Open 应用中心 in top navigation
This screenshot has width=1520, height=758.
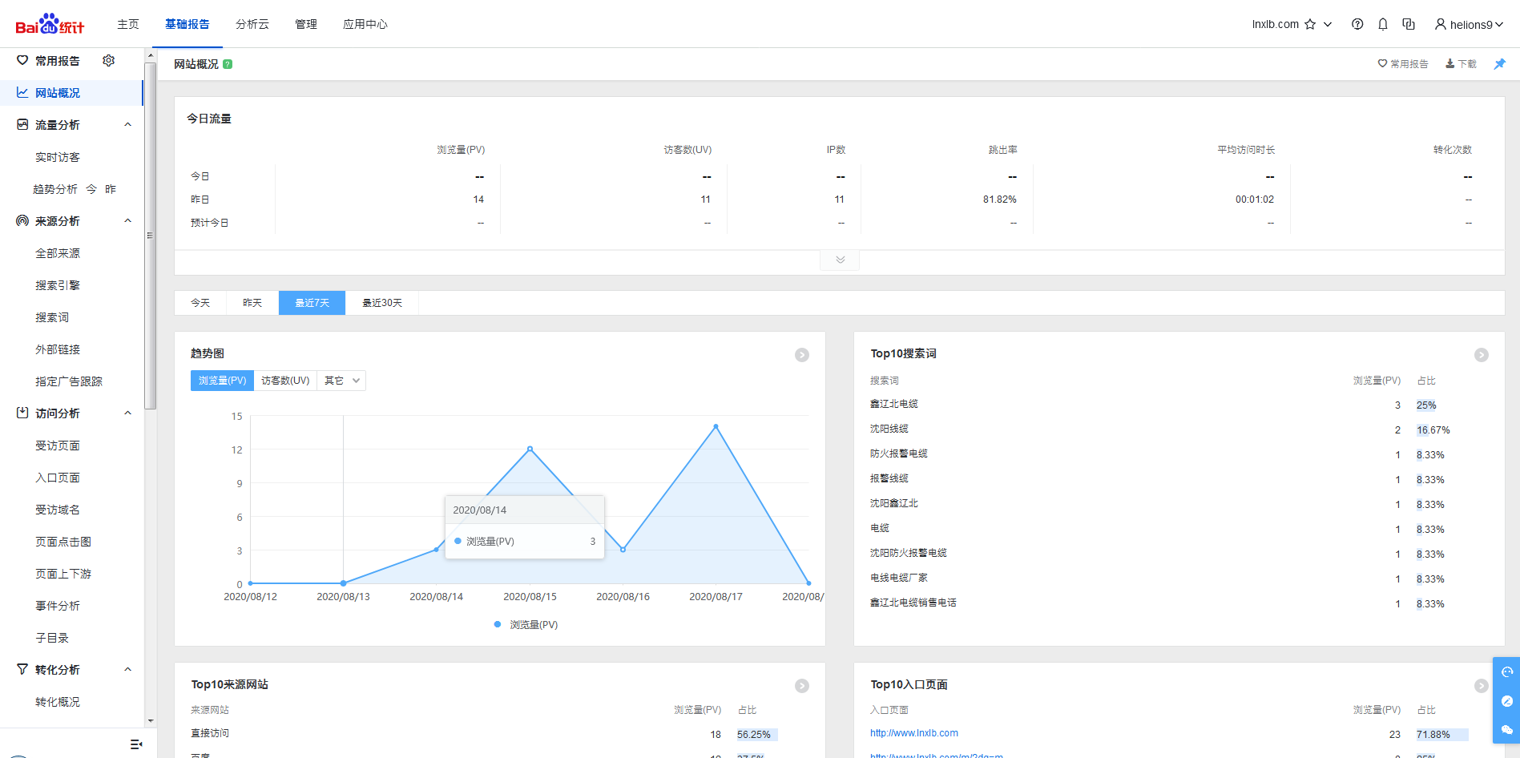pyautogui.click(x=365, y=24)
